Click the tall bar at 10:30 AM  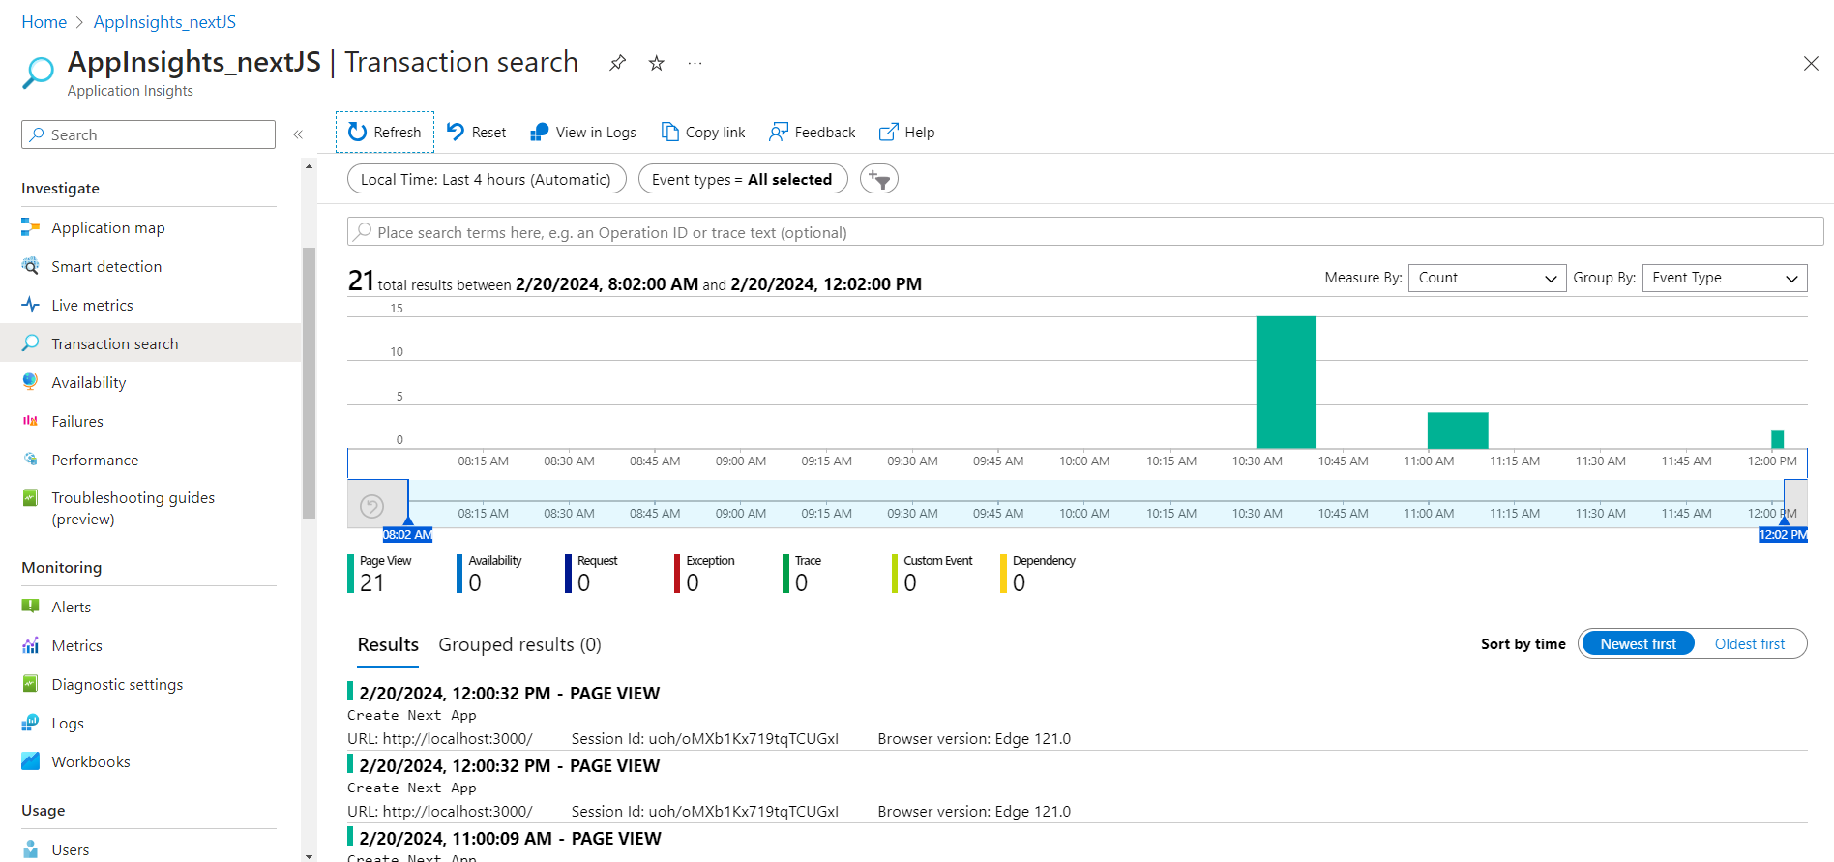pyautogui.click(x=1286, y=382)
